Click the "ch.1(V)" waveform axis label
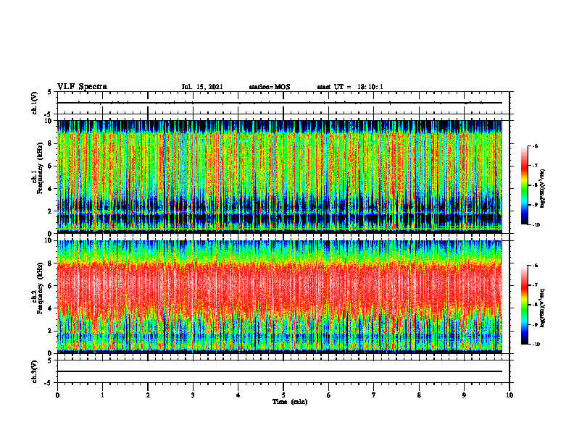The height and width of the screenshot is (443, 574). (35, 103)
